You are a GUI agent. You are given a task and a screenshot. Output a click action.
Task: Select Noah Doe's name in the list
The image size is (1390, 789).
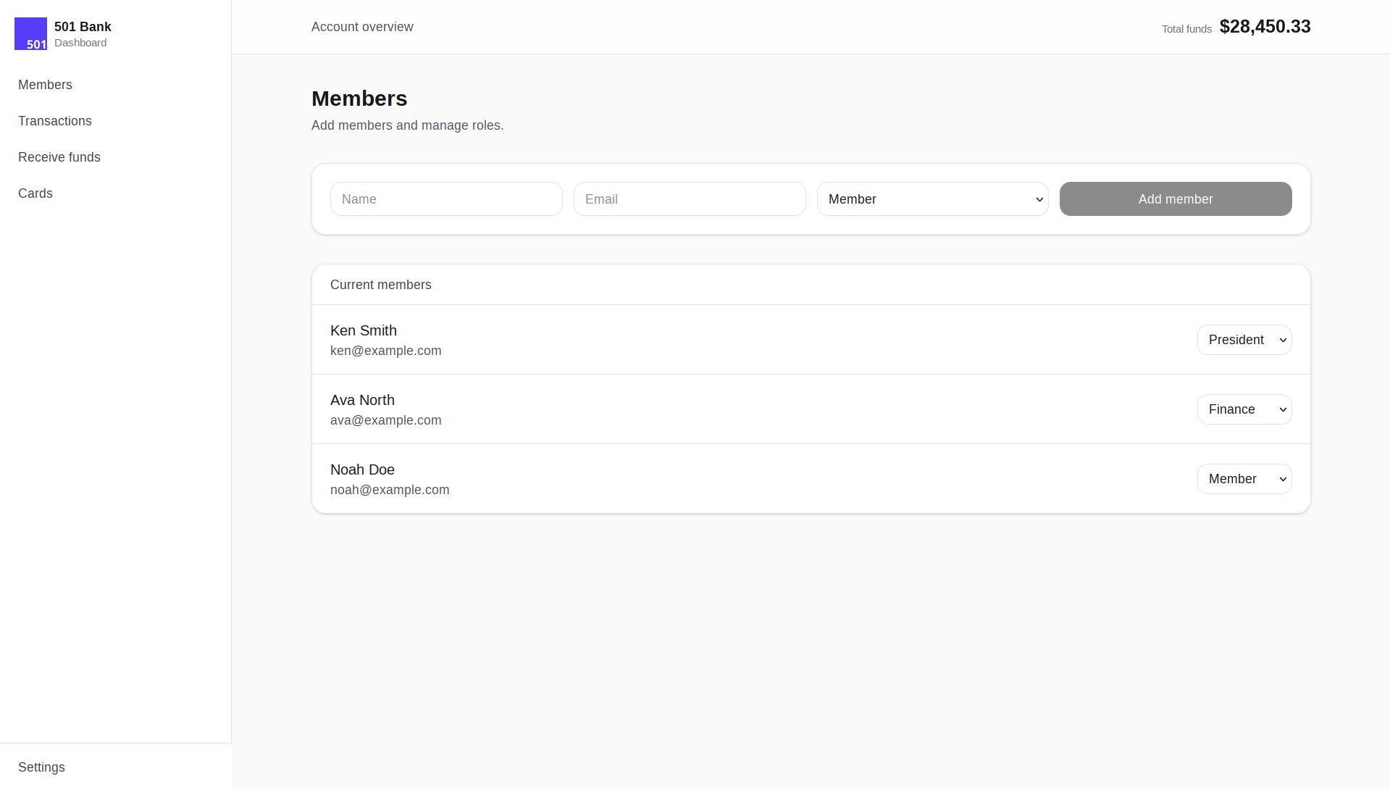(x=362, y=469)
